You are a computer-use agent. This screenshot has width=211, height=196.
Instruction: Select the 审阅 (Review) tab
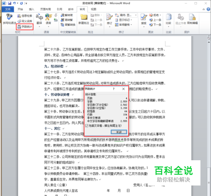tap(82, 9)
